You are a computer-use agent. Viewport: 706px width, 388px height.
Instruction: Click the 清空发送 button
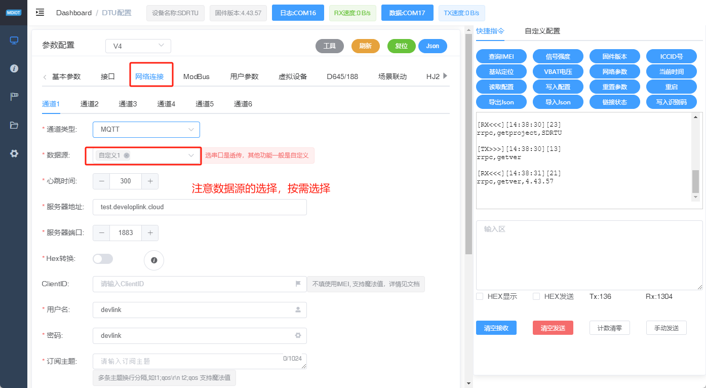coord(553,328)
